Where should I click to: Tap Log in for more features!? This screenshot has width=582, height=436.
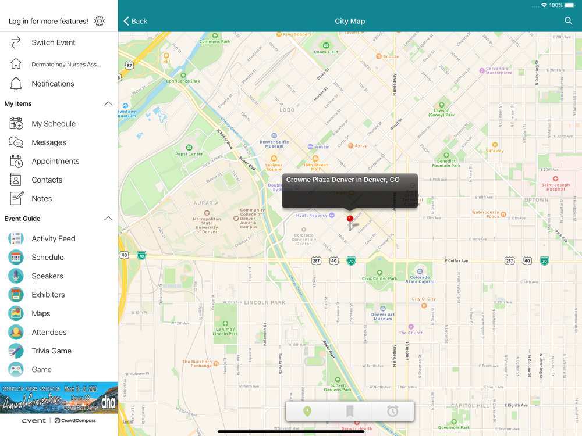pyautogui.click(x=49, y=21)
